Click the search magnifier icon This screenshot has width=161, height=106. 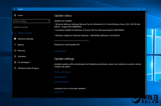48,21
